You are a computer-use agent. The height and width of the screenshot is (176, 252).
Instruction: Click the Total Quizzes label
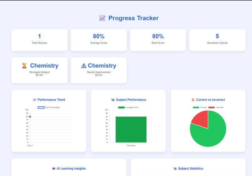pos(39,43)
